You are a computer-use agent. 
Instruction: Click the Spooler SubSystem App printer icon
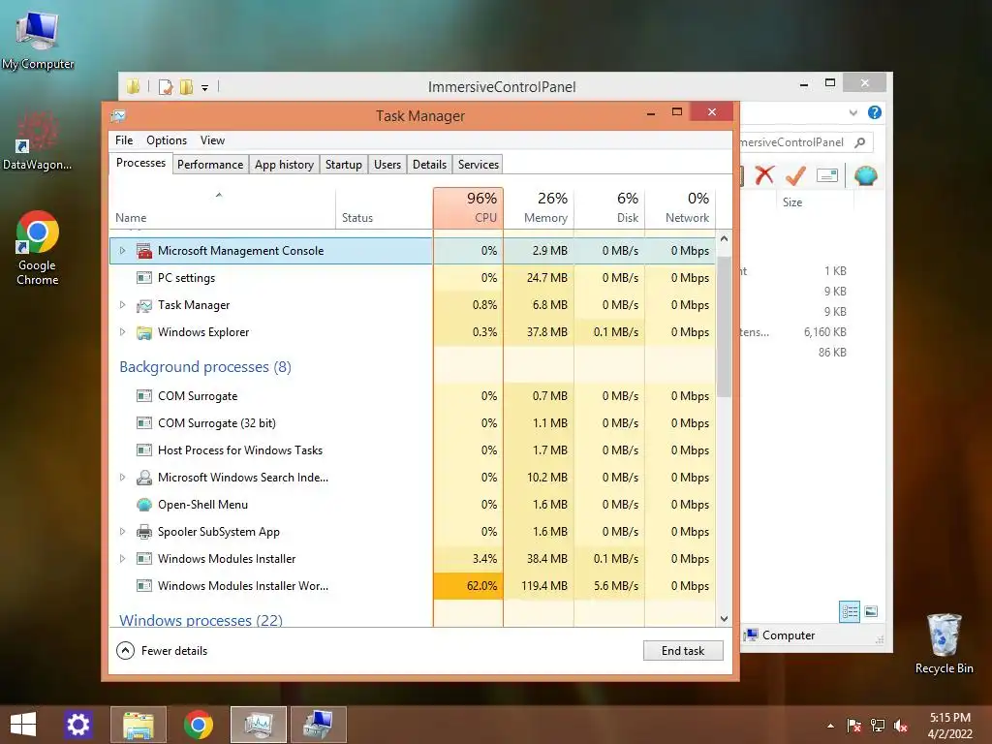coord(144,532)
